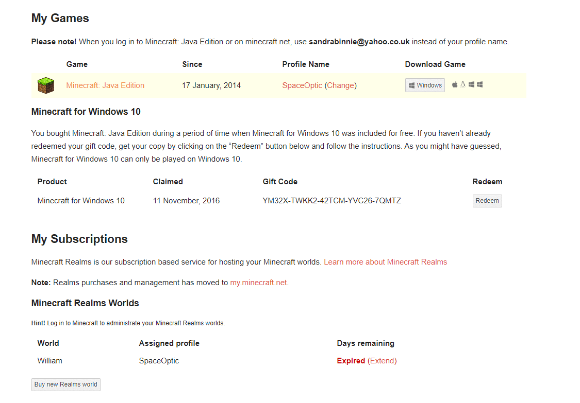Click the Minecraft for Windows 10 heading

[x=86, y=112]
